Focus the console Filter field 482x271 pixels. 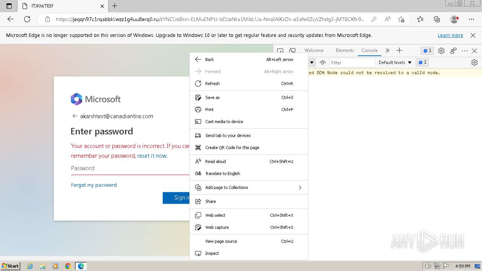coord(352,62)
